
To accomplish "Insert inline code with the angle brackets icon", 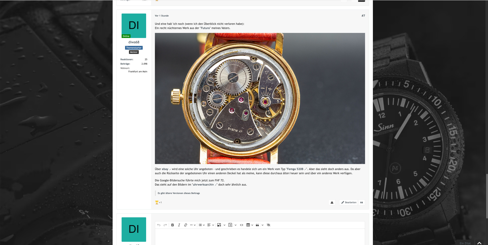I will (241, 225).
